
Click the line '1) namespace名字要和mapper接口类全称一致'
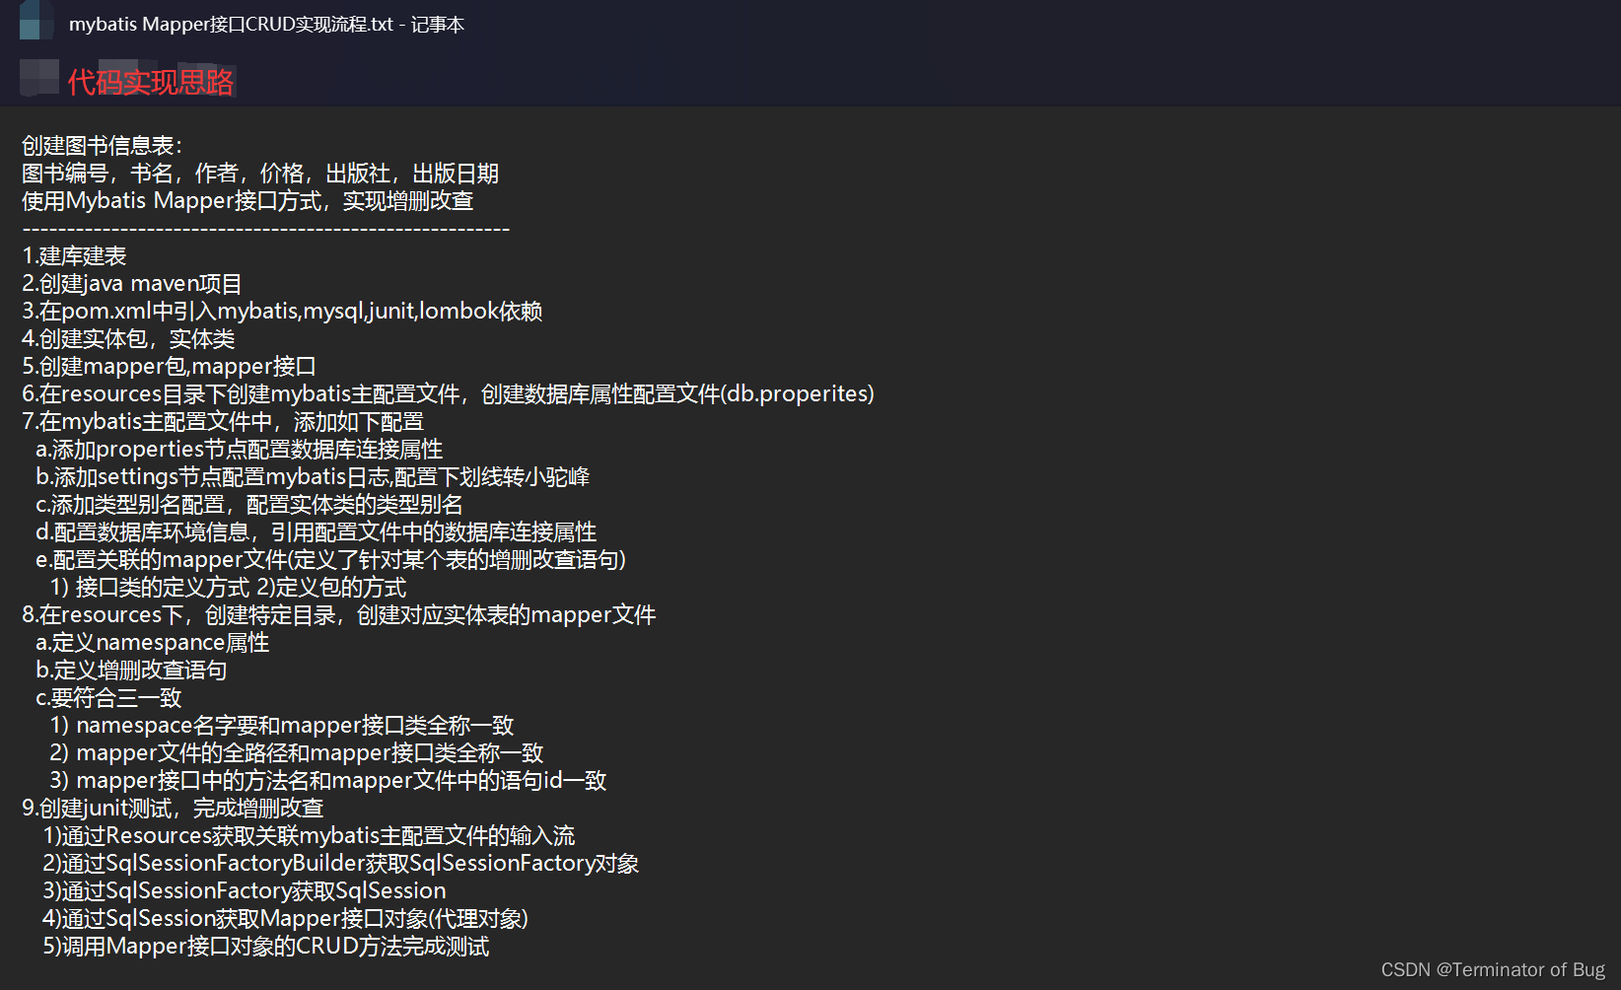click(282, 726)
